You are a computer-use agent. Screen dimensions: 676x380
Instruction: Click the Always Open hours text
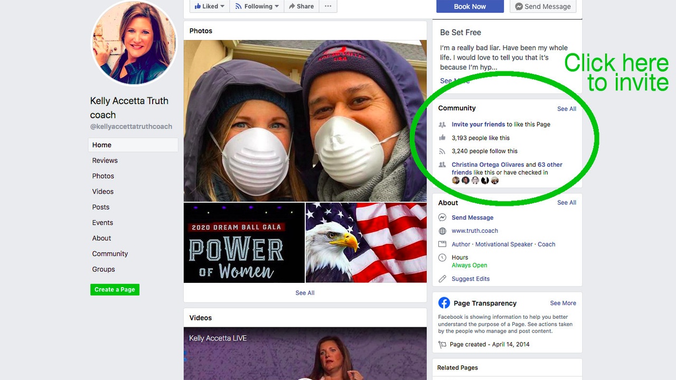tap(470, 265)
